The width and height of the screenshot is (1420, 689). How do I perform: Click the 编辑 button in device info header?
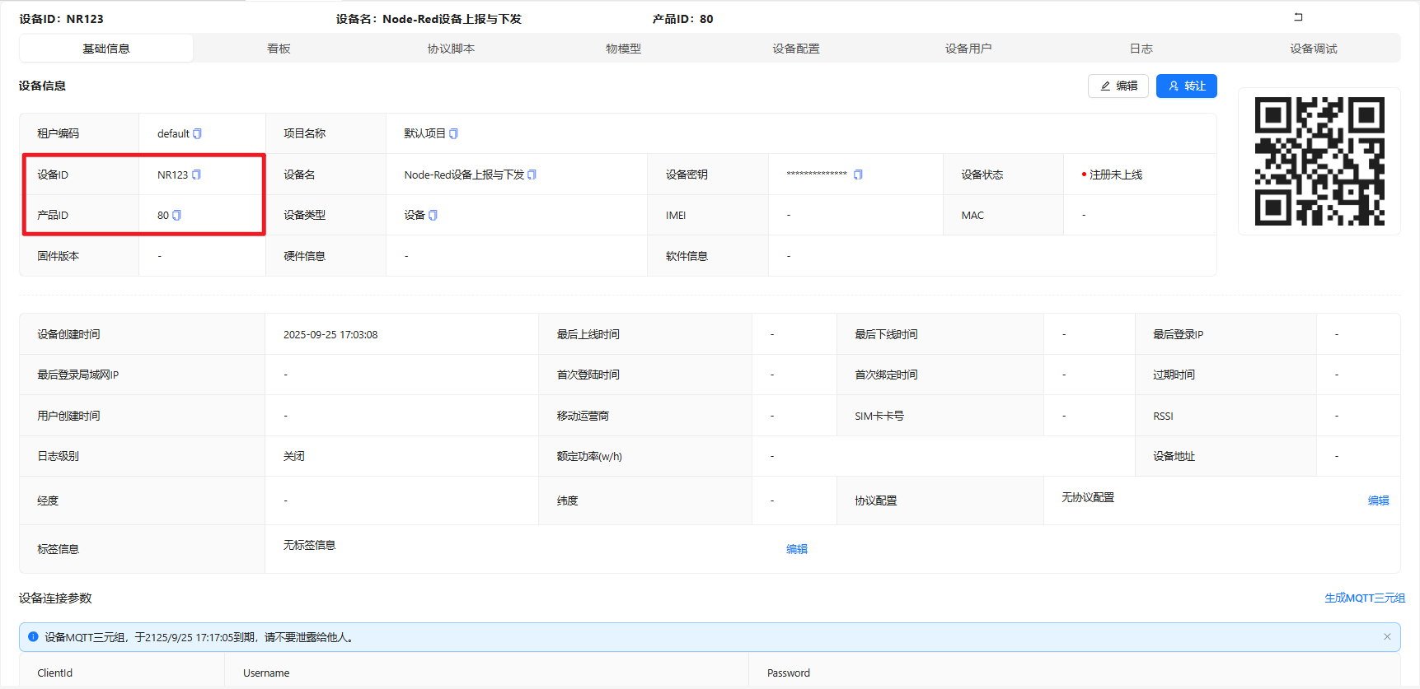click(1118, 86)
